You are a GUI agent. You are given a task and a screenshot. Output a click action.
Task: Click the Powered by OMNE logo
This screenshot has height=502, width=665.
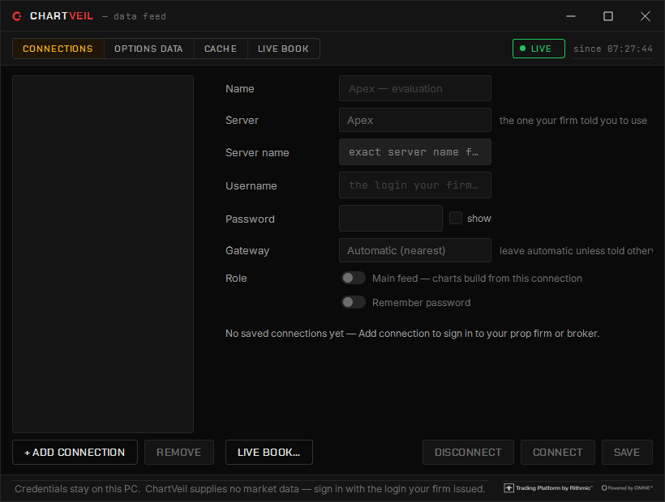point(627,488)
